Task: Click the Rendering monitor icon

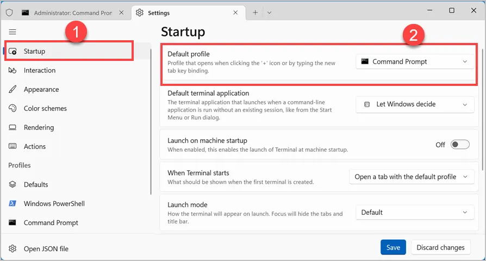Action: [13, 127]
